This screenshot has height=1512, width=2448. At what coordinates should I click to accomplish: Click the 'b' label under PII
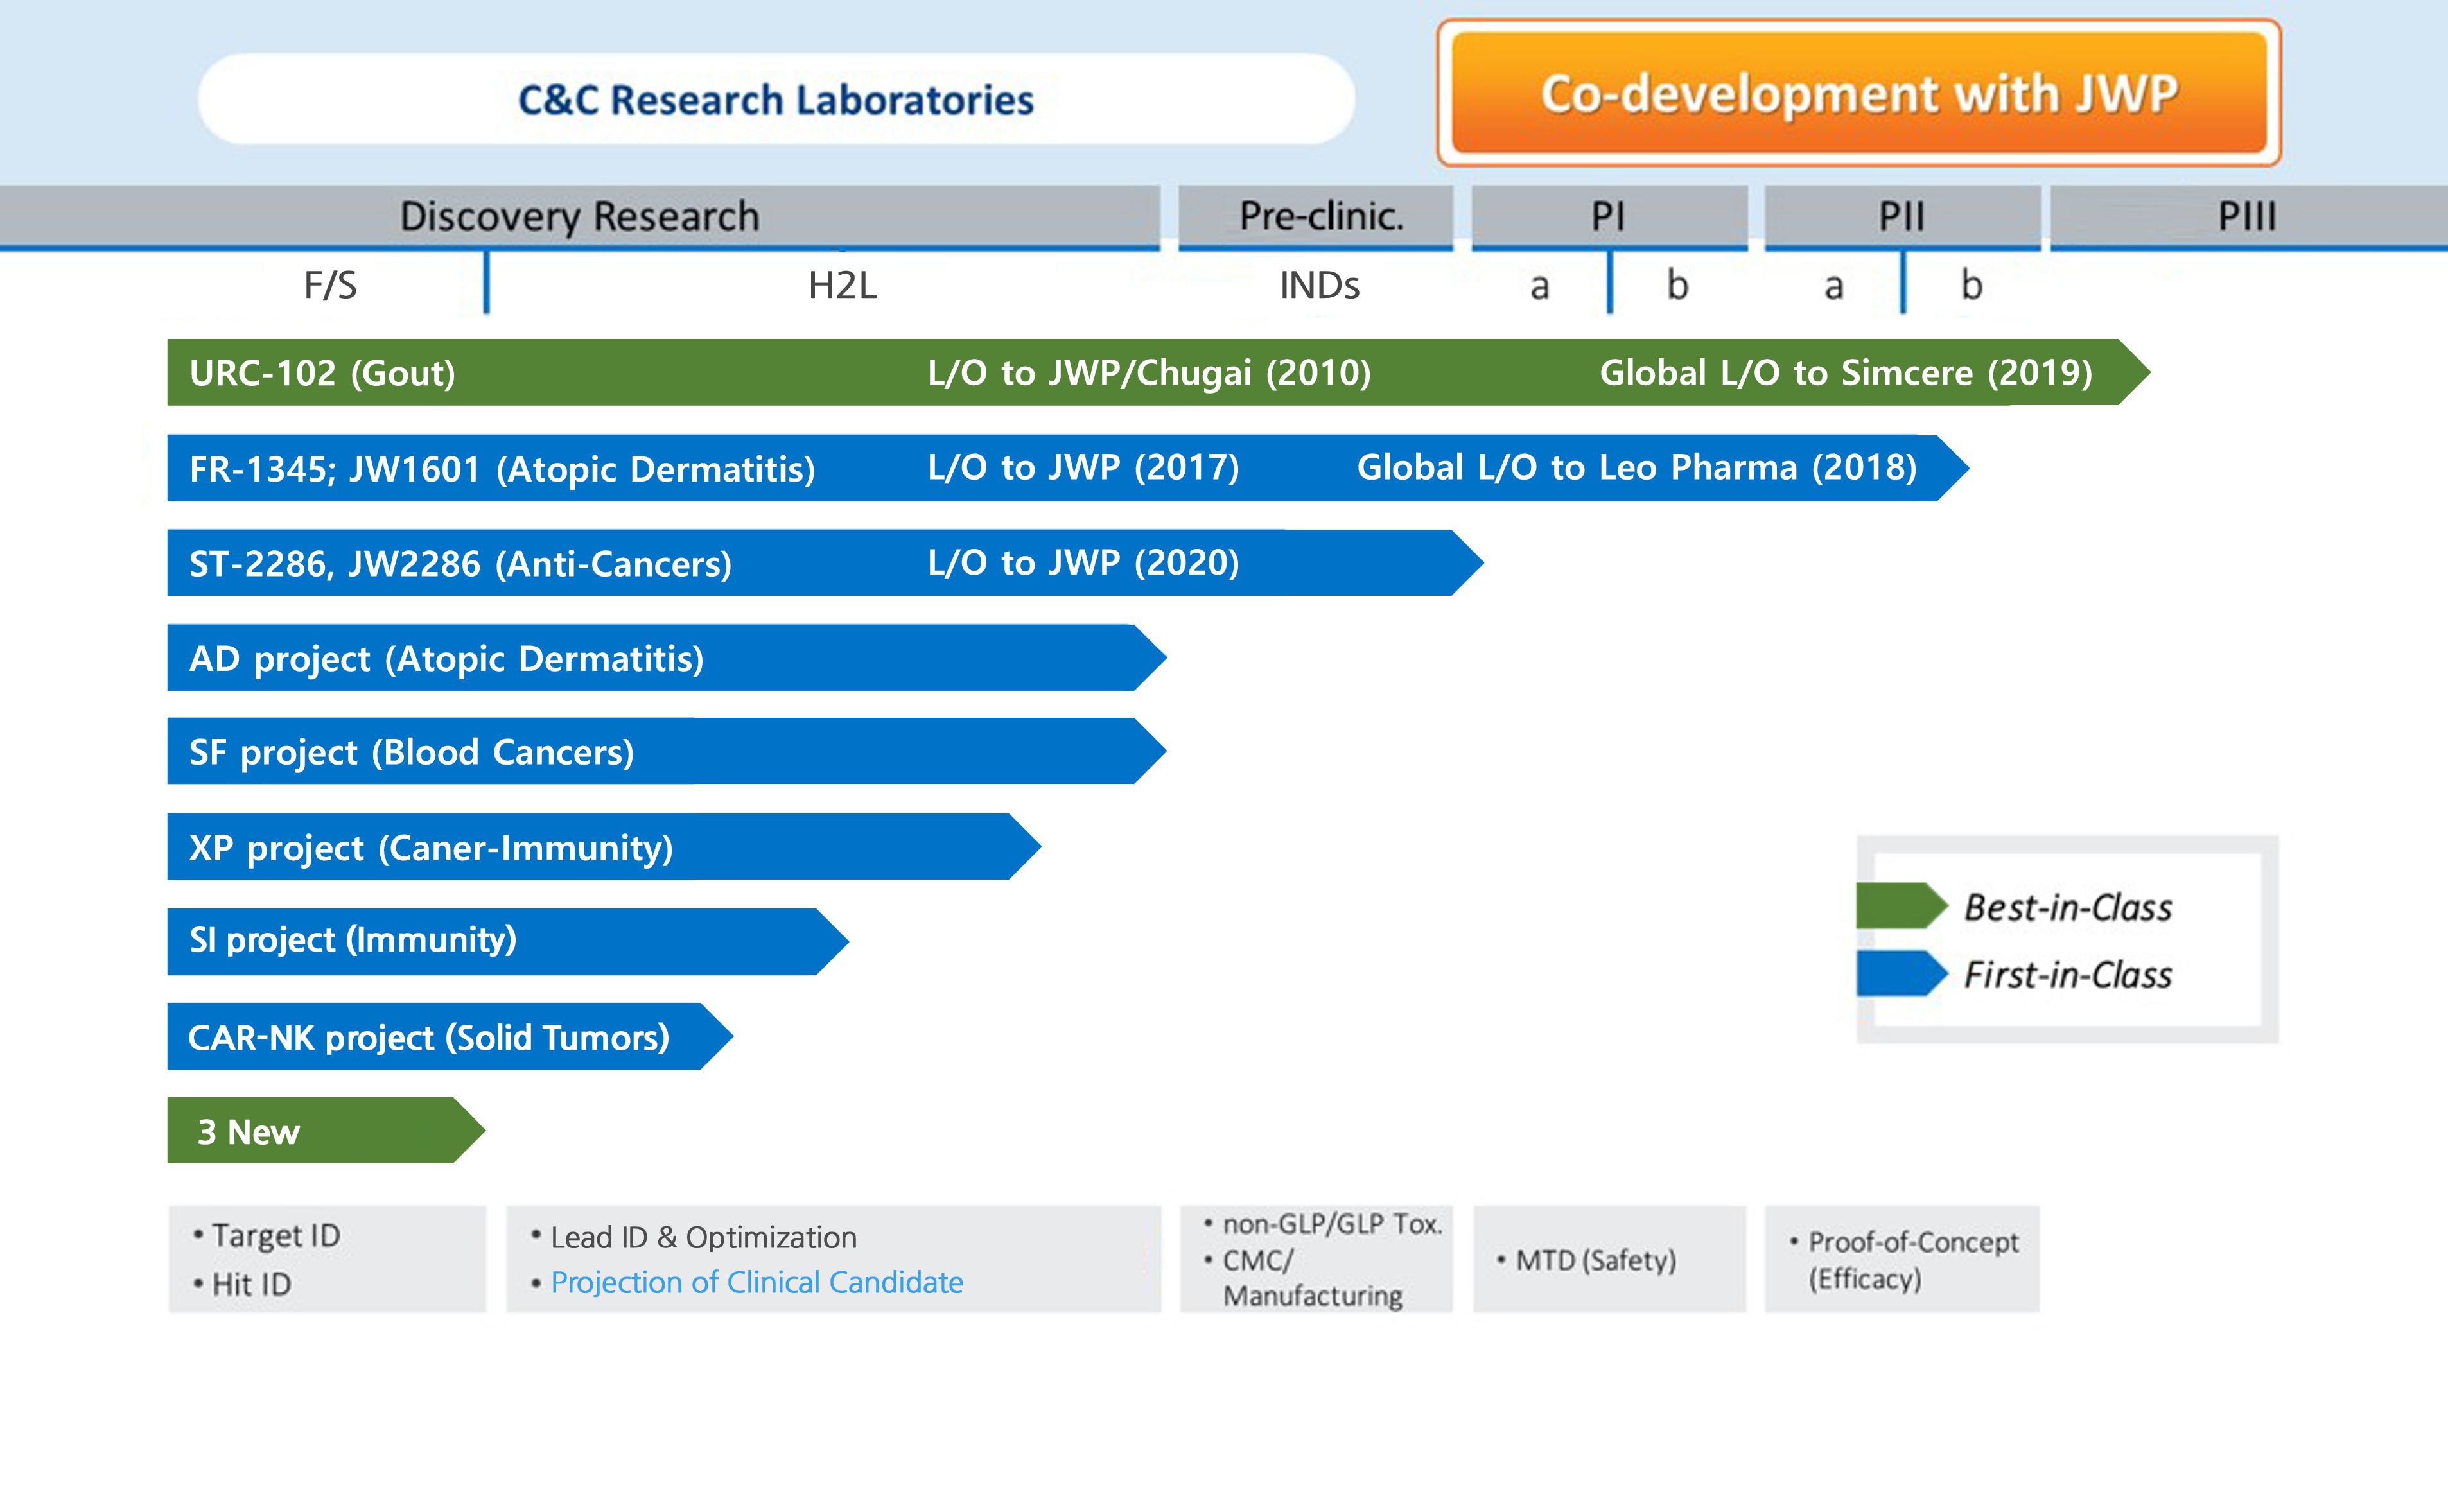point(1971,285)
